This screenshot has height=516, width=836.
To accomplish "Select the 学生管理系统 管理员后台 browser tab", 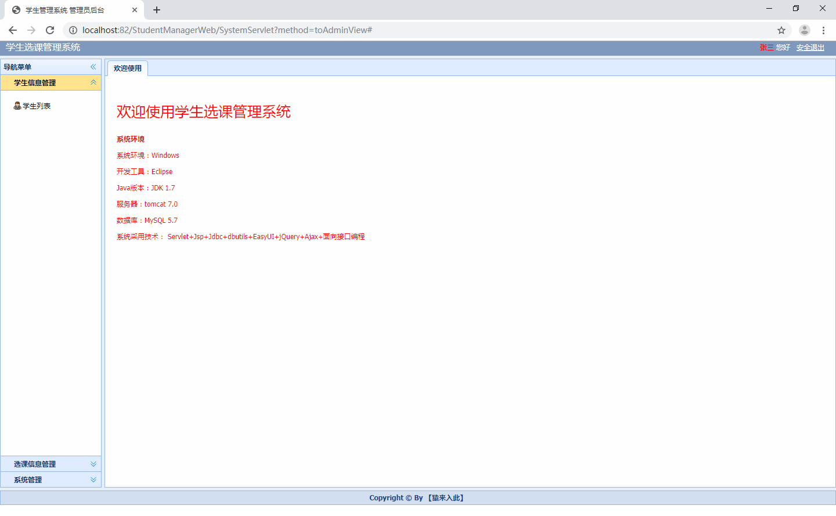I will tap(73, 10).
